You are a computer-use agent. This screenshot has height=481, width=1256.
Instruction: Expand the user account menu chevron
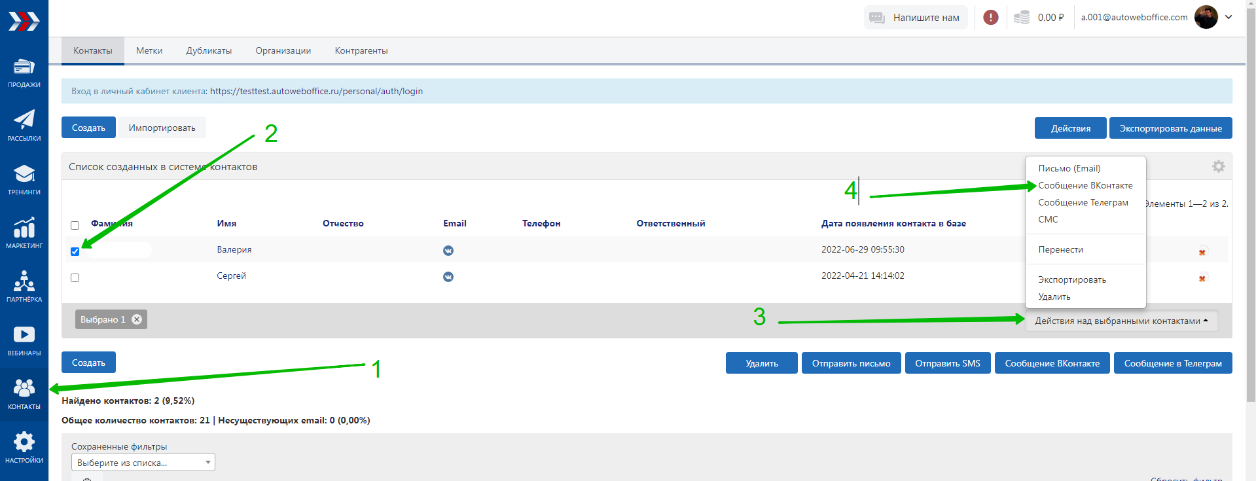[1229, 18]
